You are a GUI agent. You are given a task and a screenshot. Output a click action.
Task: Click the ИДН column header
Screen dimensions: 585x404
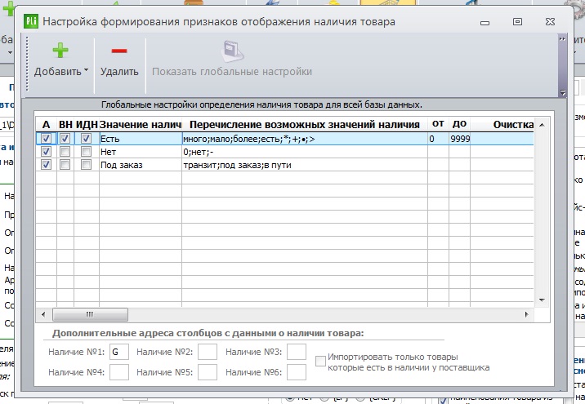tap(87, 124)
